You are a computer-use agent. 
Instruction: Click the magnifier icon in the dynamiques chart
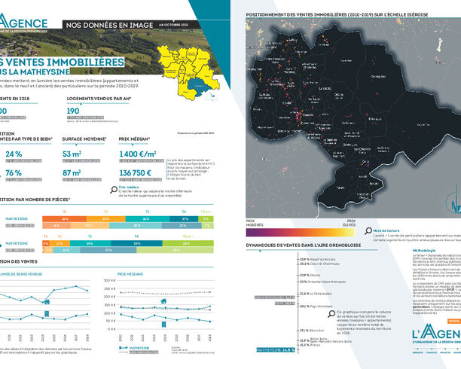[x=331, y=314]
